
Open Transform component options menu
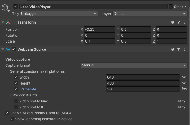point(185,22)
